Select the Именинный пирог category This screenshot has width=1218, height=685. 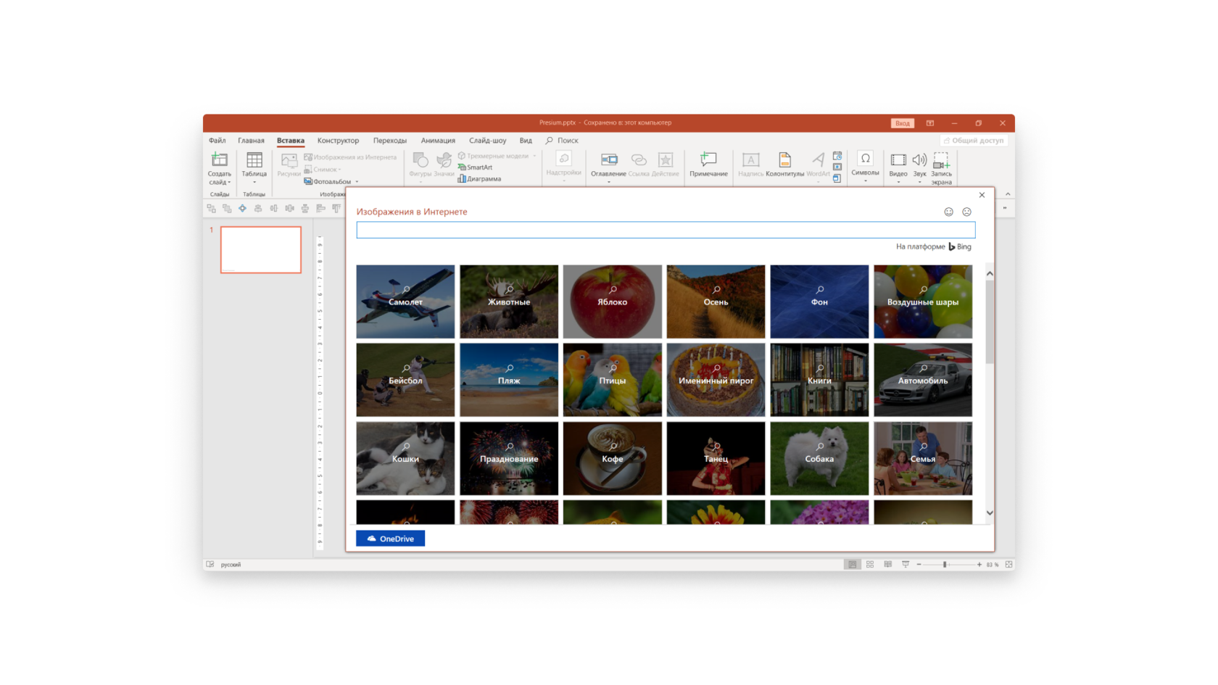[x=716, y=380]
